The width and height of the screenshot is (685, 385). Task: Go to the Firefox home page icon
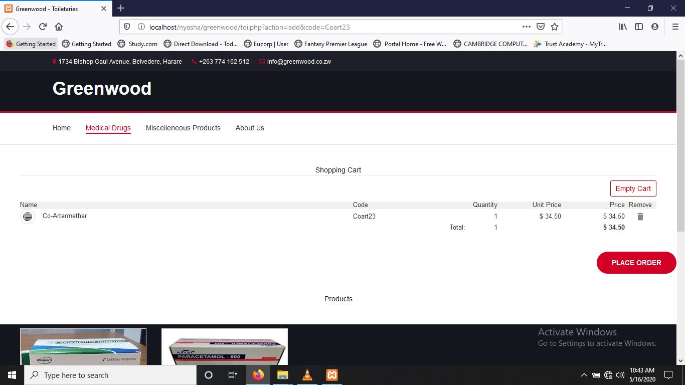59,27
